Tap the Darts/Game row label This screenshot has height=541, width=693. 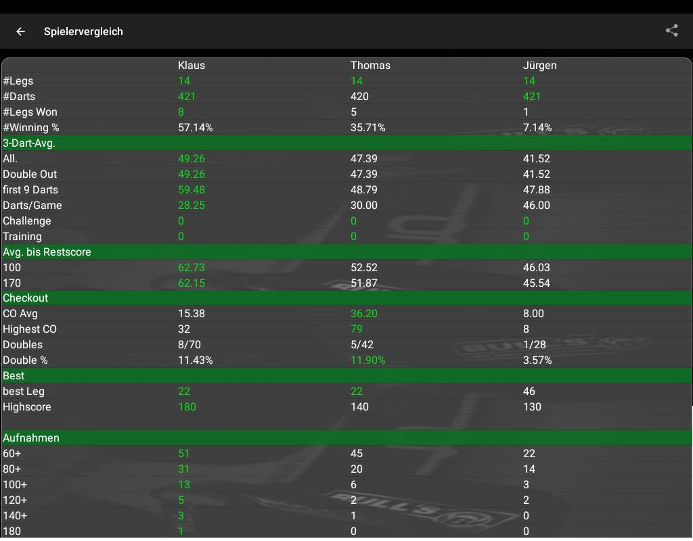(32, 205)
